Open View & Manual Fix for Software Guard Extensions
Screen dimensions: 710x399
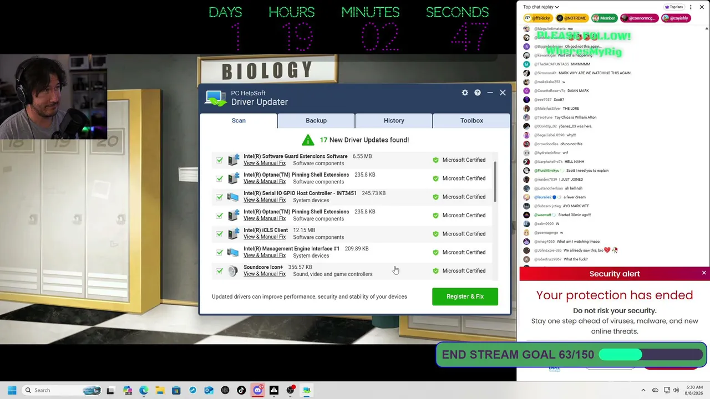(x=265, y=163)
